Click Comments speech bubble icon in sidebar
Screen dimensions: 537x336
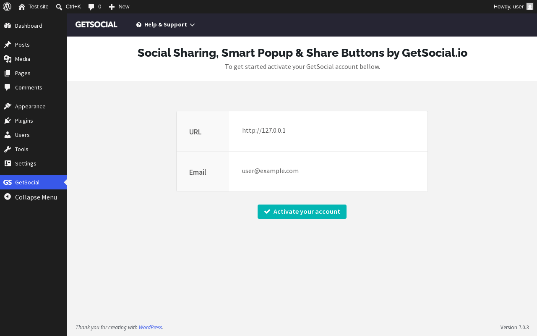point(8,87)
